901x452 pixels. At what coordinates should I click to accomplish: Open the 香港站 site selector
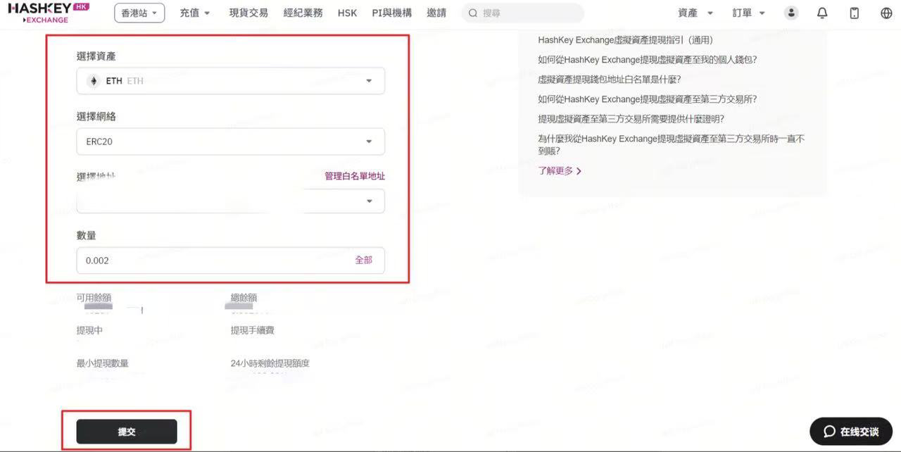pyautogui.click(x=139, y=13)
